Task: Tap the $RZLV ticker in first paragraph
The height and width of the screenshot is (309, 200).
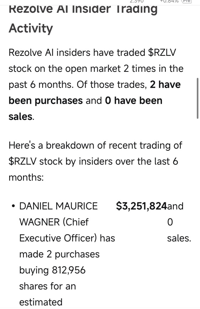Action: pyautogui.click(x=162, y=53)
